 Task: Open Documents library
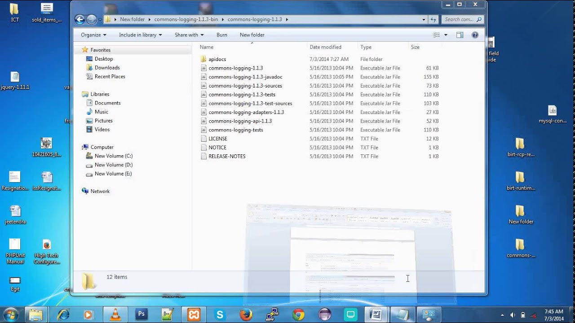point(107,103)
